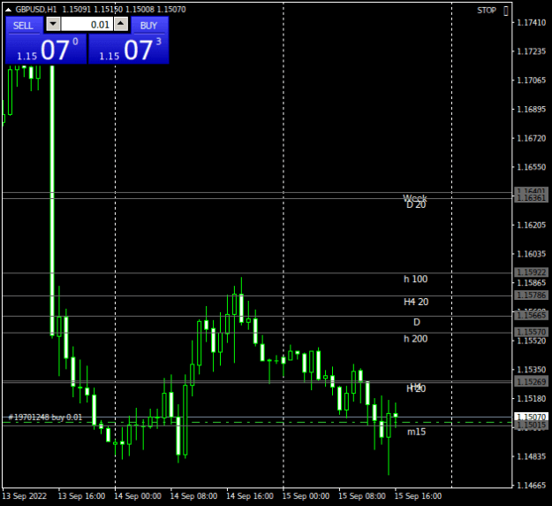Select the 'D 20' line label
This screenshot has width=552, height=506.
pos(416,205)
